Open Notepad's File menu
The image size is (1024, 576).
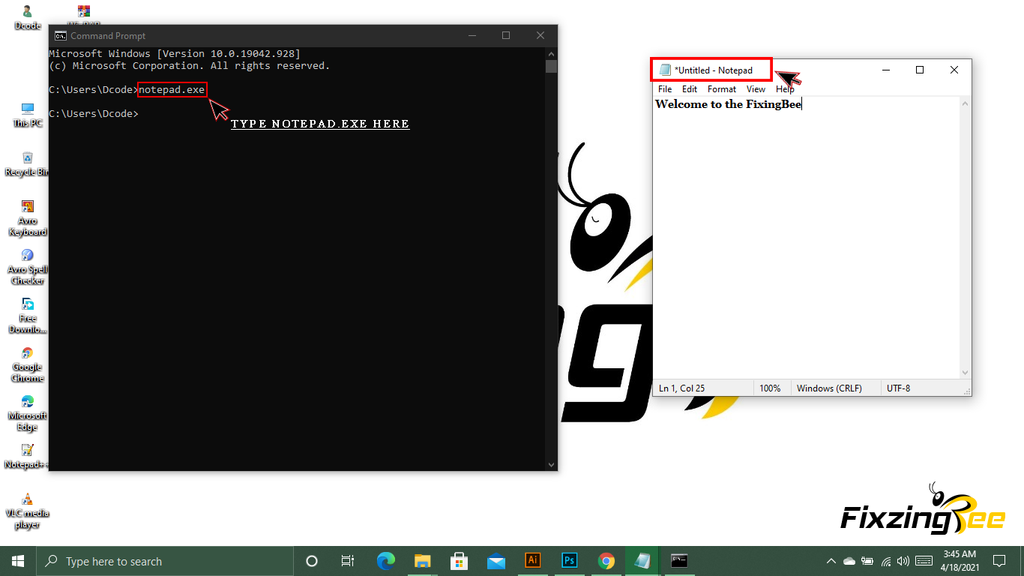665,89
